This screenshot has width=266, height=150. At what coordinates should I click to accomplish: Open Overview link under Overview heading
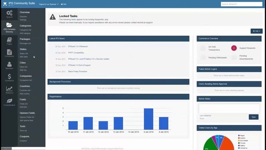tap(23, 17)
